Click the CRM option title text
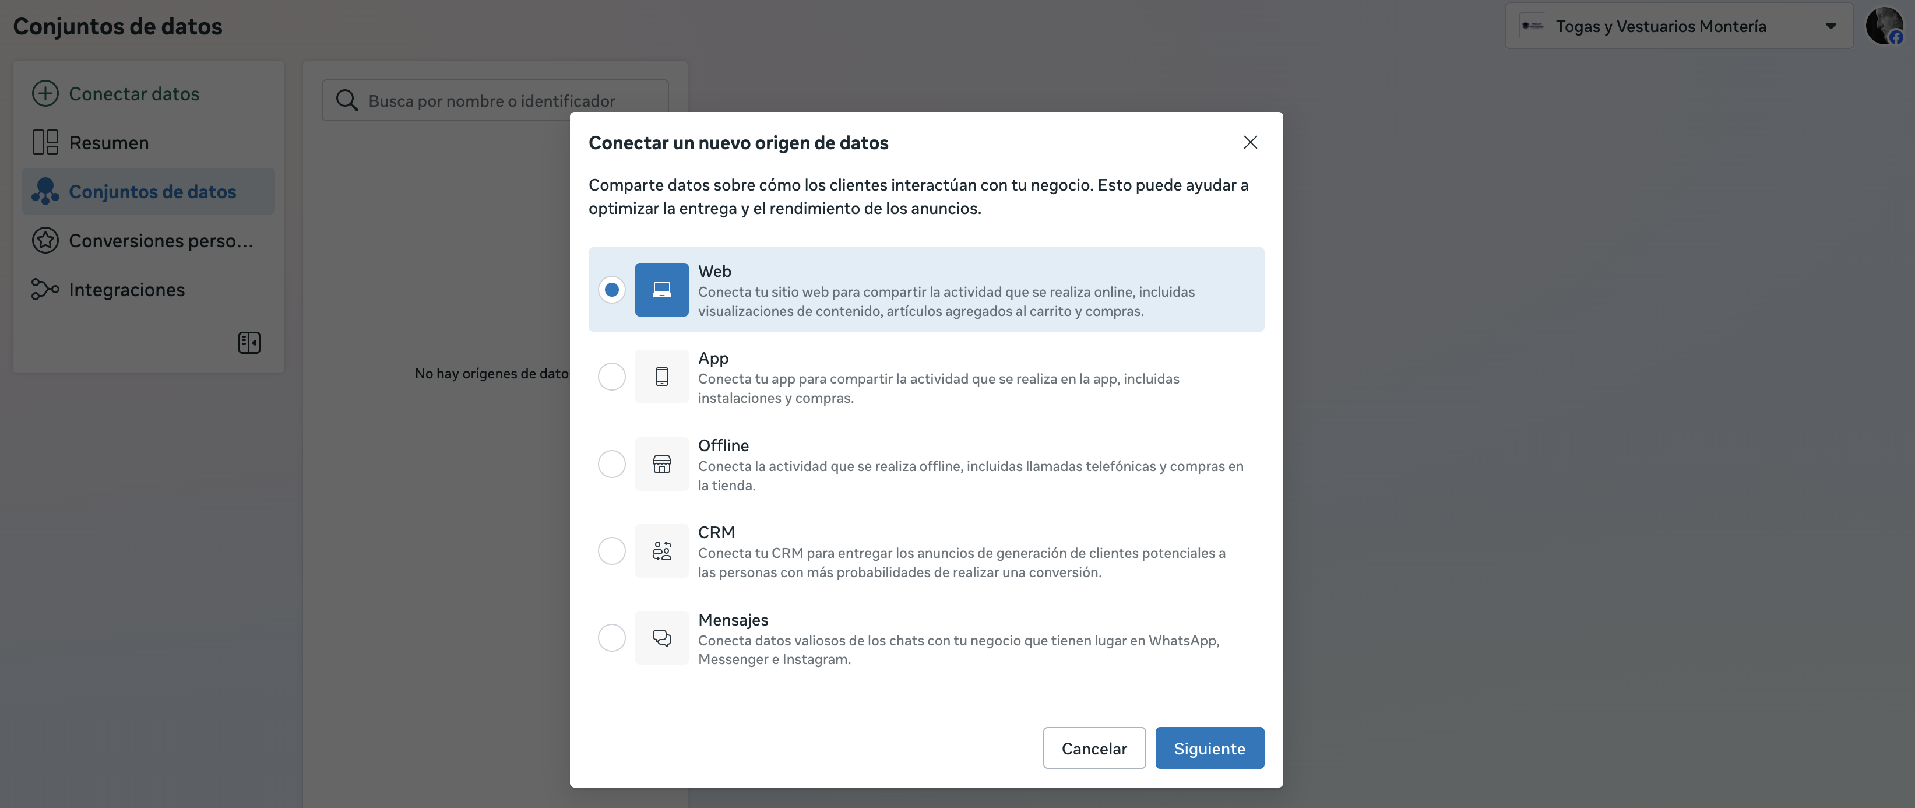 point(717,532)
